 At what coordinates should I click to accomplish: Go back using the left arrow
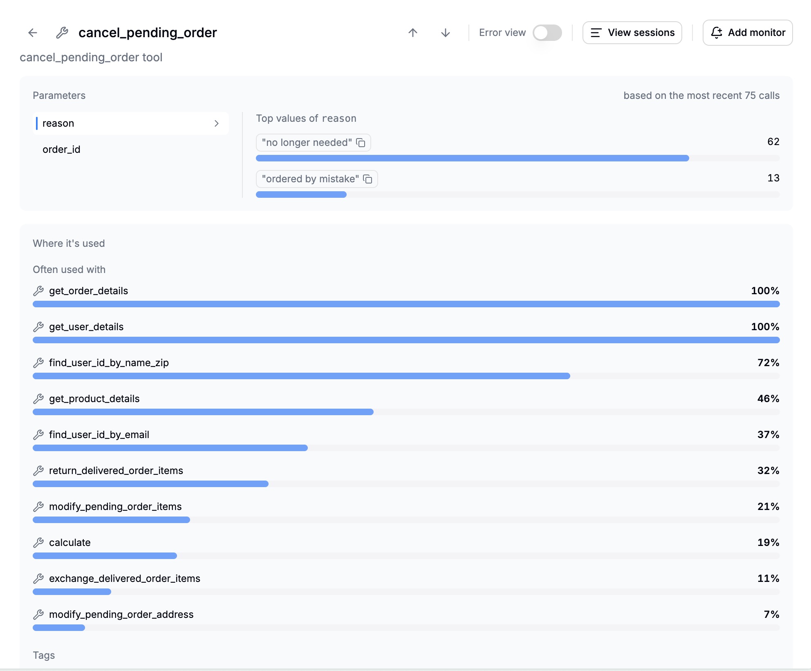point(33,33)
